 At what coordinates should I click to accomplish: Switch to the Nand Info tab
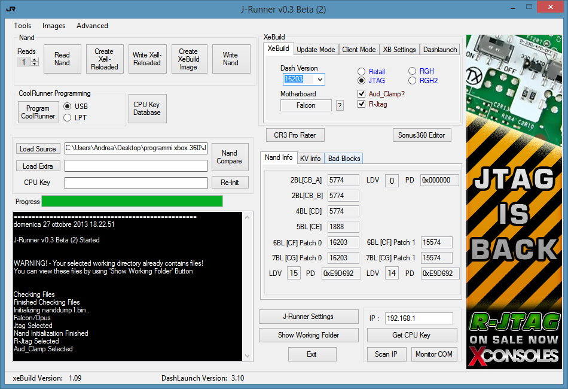tap(279, 157)
